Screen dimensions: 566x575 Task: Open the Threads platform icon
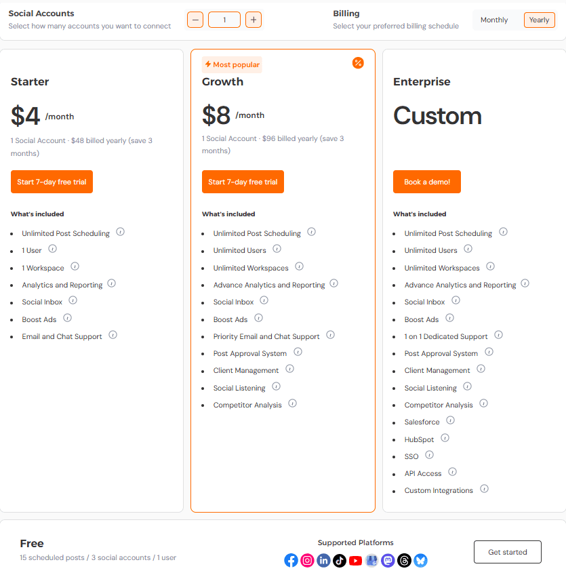click(404, 561)
